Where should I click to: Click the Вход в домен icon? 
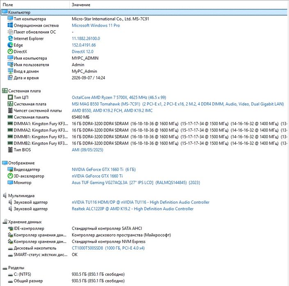pos(10,71)
